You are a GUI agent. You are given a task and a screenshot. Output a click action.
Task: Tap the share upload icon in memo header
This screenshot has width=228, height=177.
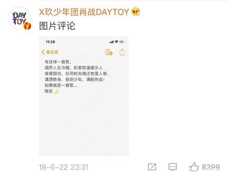(x=122, y=52)
